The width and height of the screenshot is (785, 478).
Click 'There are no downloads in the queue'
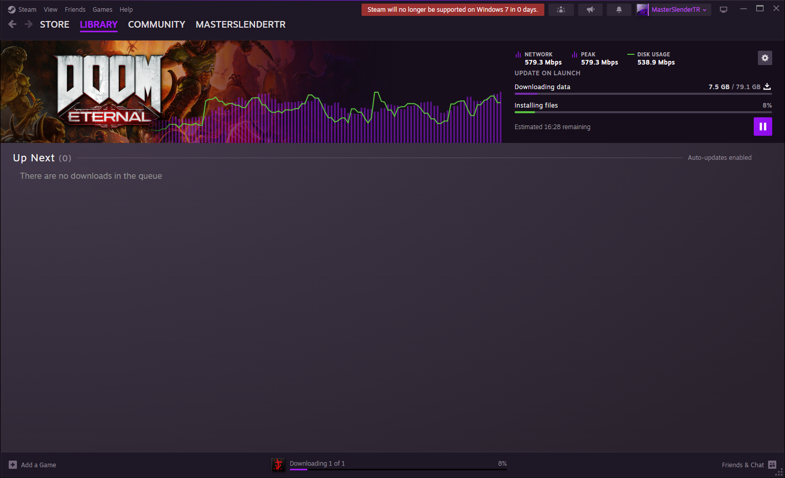91,176
